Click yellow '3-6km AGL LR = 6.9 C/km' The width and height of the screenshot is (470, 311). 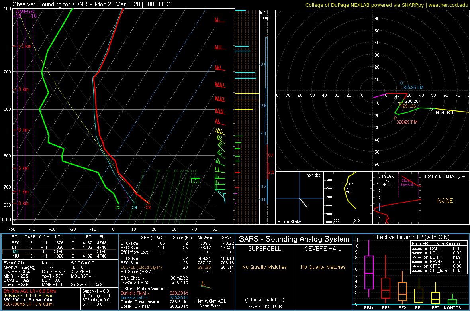28,296
